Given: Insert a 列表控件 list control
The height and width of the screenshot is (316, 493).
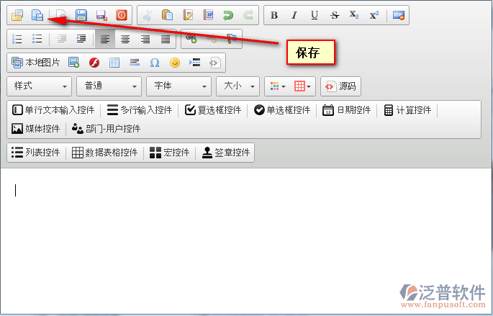Looking at the screenshot, I should (35, 153).
